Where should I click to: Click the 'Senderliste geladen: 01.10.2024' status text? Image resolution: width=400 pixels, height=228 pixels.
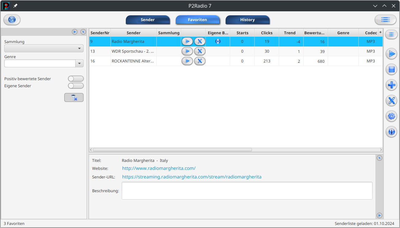pos(364,224)
